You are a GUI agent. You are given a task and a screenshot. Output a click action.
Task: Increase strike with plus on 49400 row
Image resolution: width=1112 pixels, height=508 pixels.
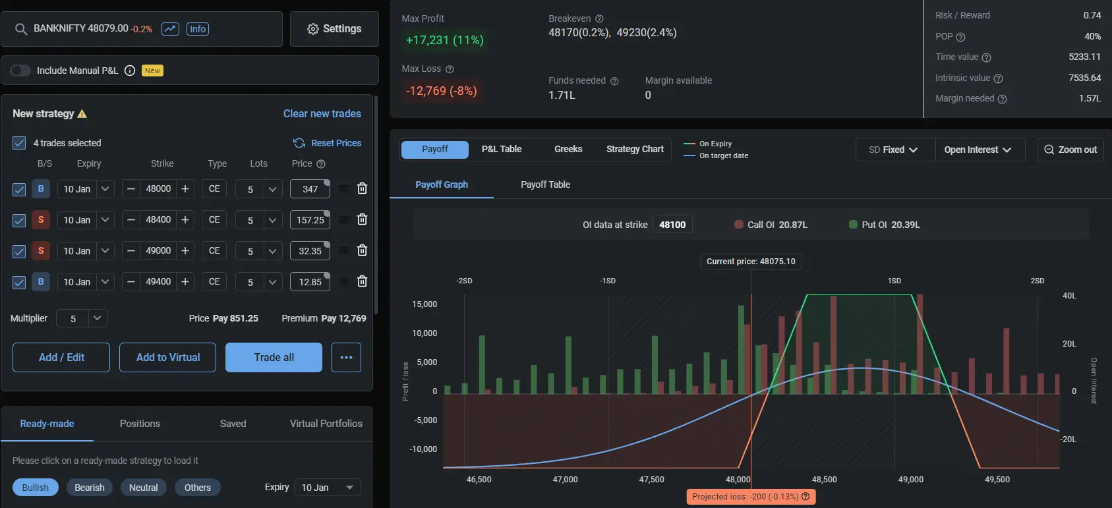[185, 281]
